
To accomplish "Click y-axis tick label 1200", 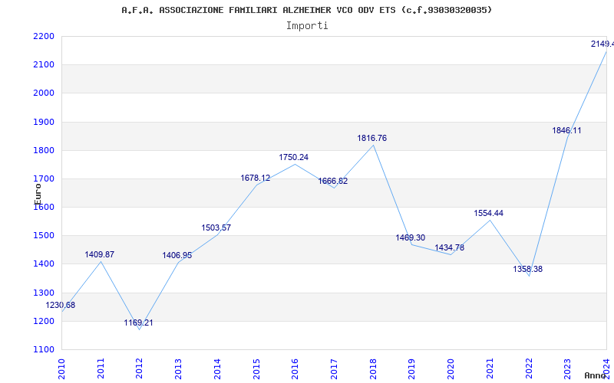I will click(44, 321).
